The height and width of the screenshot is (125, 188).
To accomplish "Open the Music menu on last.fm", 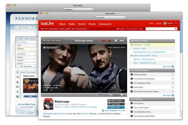I will click(63, 24).
